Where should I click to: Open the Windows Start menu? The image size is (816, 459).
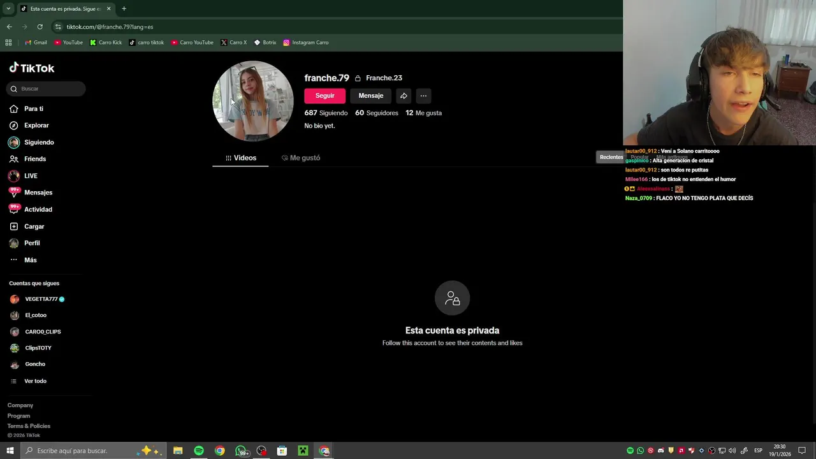[10, 451]
